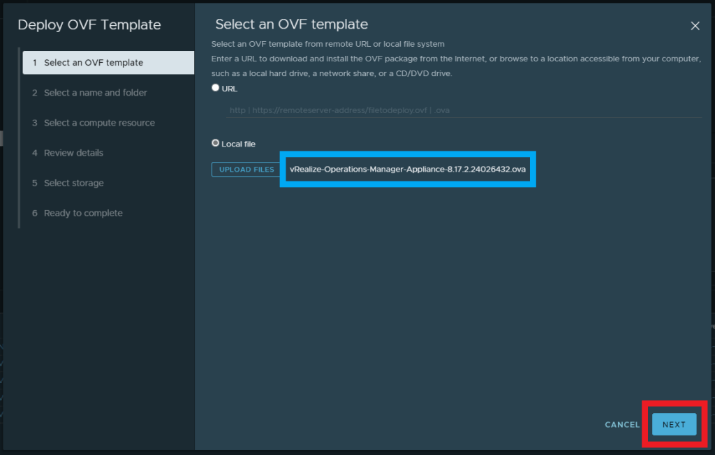The image size is (715, 455).
Task: Click the selected vRealize .ova file name
Action: tap(407, 170)
